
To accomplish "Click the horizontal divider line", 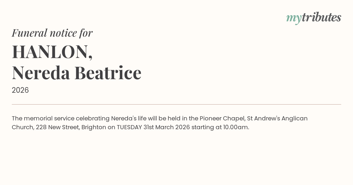I will 176,104.
